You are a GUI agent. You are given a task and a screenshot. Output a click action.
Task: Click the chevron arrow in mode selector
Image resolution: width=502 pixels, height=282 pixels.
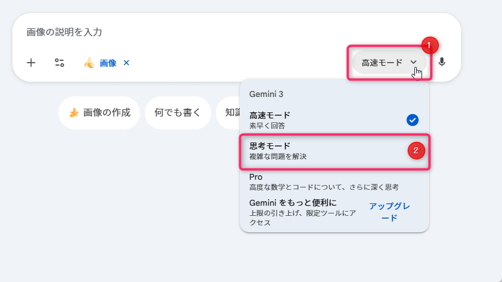coord(414,62)
